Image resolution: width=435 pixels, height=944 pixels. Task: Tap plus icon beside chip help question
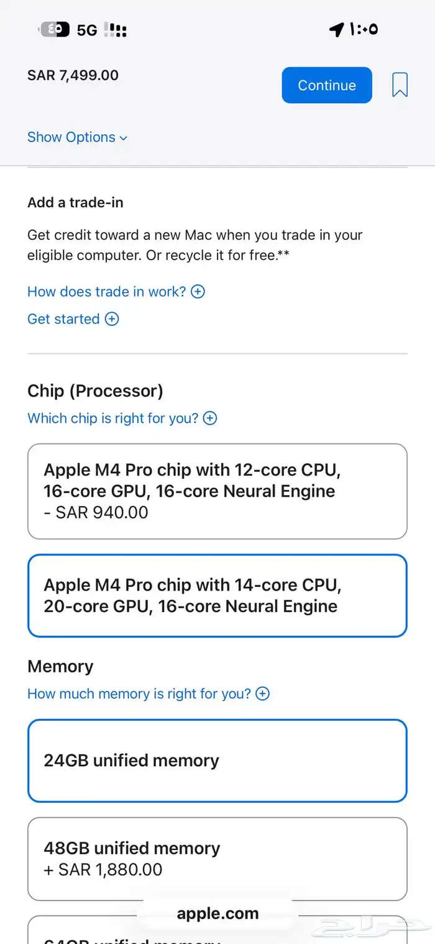[210, 419]
